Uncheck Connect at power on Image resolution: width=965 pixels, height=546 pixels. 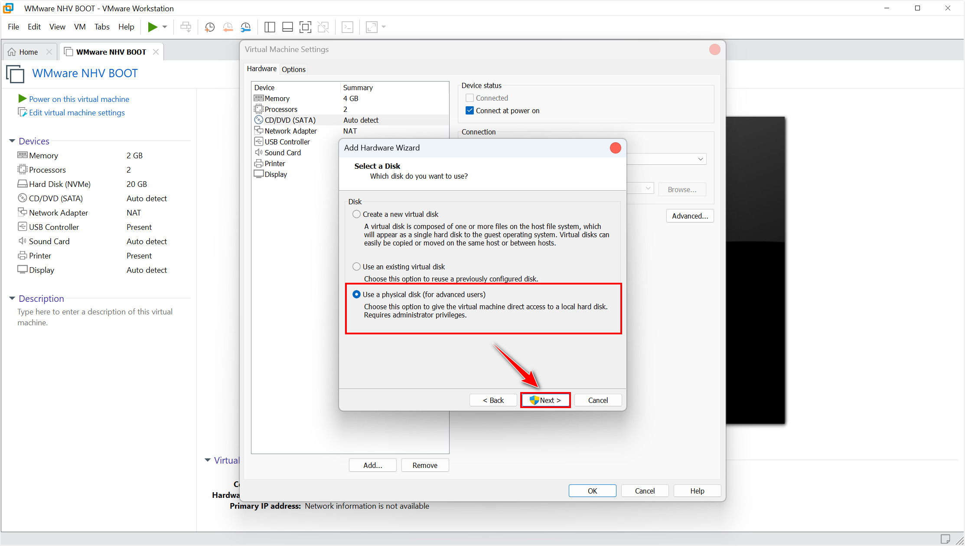[x=469, y=111]
